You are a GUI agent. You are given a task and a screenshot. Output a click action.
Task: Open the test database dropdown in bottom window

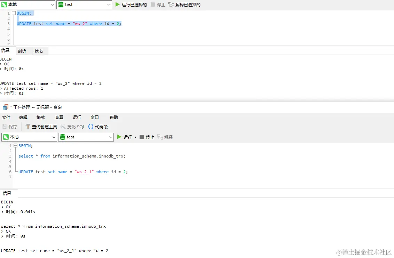coord(86,137)
